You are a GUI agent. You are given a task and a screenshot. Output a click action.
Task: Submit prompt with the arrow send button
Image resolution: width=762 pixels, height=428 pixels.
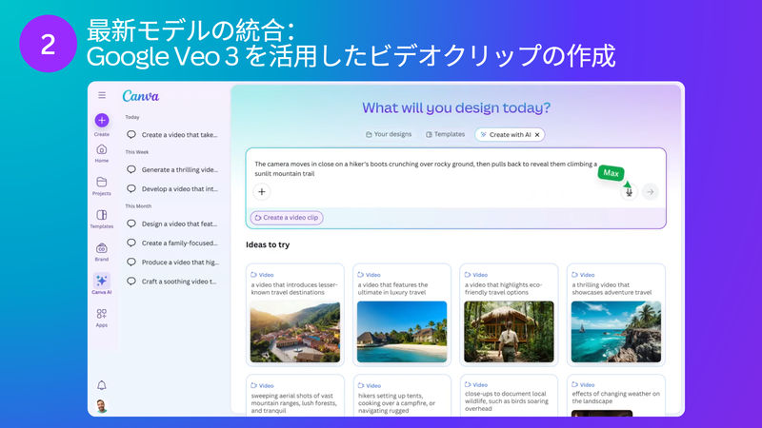(x=651, y=192)
